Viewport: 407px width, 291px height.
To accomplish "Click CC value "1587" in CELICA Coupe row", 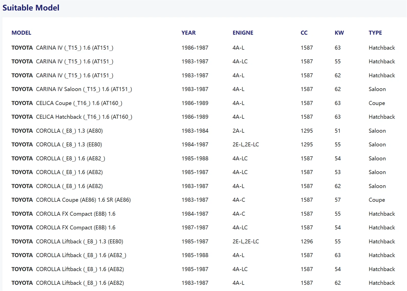I will [x=307, y=103].
